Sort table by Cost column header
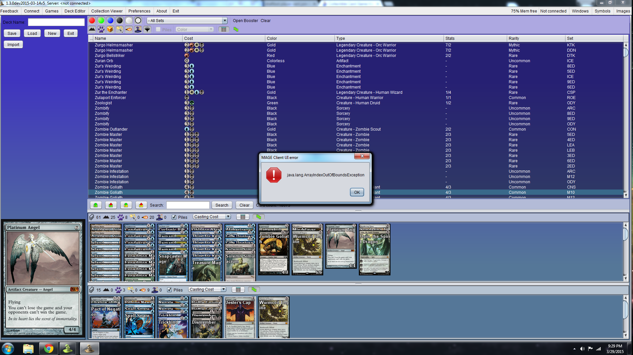This screenshot has width=633, height=355. [224, 38]
